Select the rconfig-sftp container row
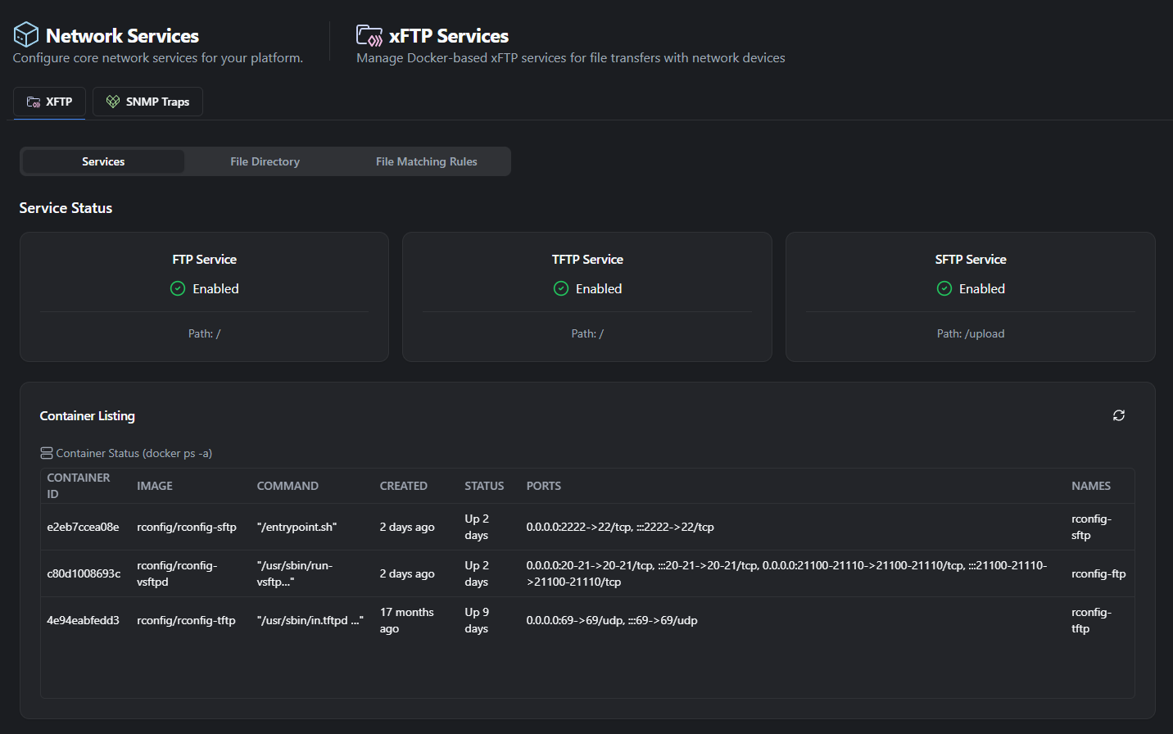This screenshot has height=734, width=1173. (x=491, y=527)
